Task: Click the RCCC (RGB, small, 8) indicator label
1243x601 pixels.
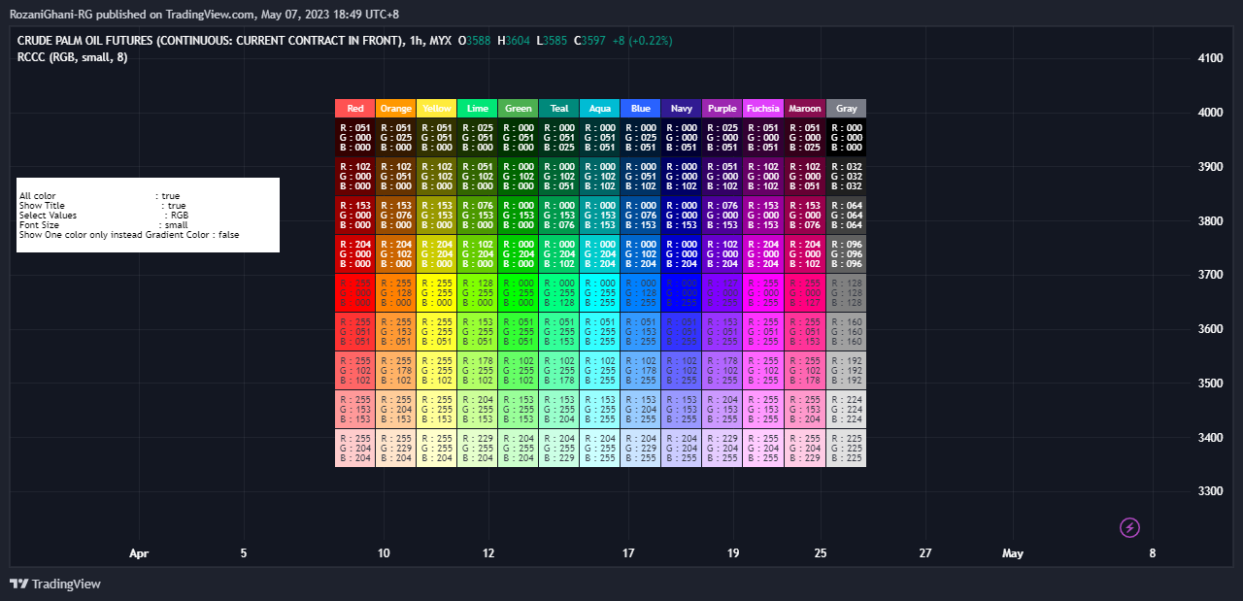Action: [72, 57]
